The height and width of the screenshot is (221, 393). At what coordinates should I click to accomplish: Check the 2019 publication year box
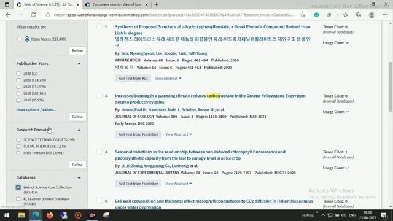click(18, 87)
